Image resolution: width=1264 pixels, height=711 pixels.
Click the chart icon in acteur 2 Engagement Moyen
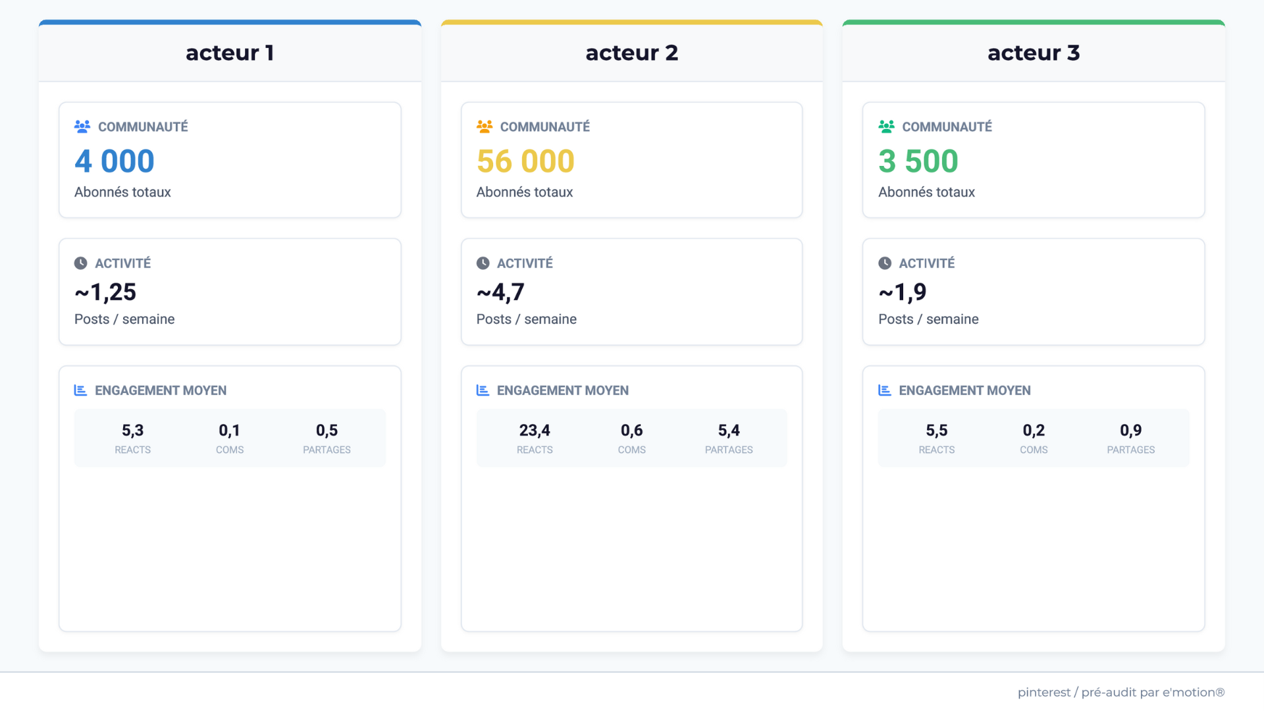[x=483, y=390]
